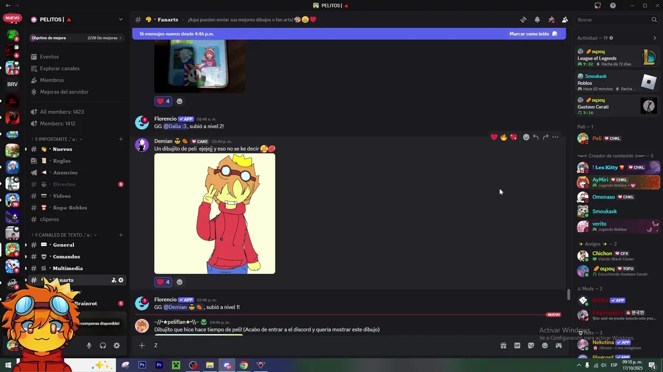The image size is (663, 372).
Task: React with fire emoji on hover toolbar
Action: click(x=503, y=137)
